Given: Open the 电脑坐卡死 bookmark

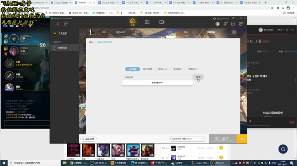Looking at the screenshot, I should pos(79,13).
